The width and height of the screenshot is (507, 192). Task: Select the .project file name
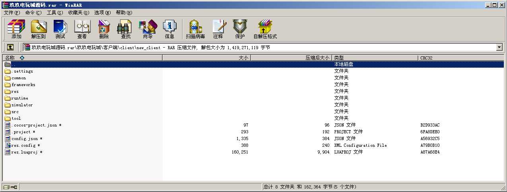23,132
